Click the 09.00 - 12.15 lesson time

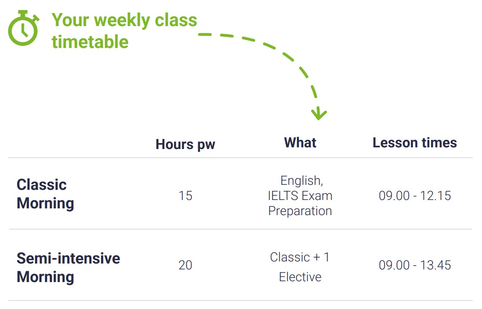pyautogui.click(x=415, y=196)
